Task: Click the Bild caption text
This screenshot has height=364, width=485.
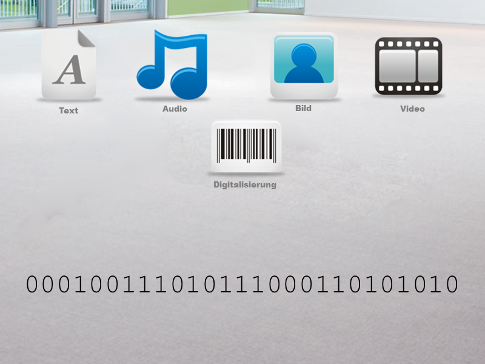Action: click(x=303, y=108)
